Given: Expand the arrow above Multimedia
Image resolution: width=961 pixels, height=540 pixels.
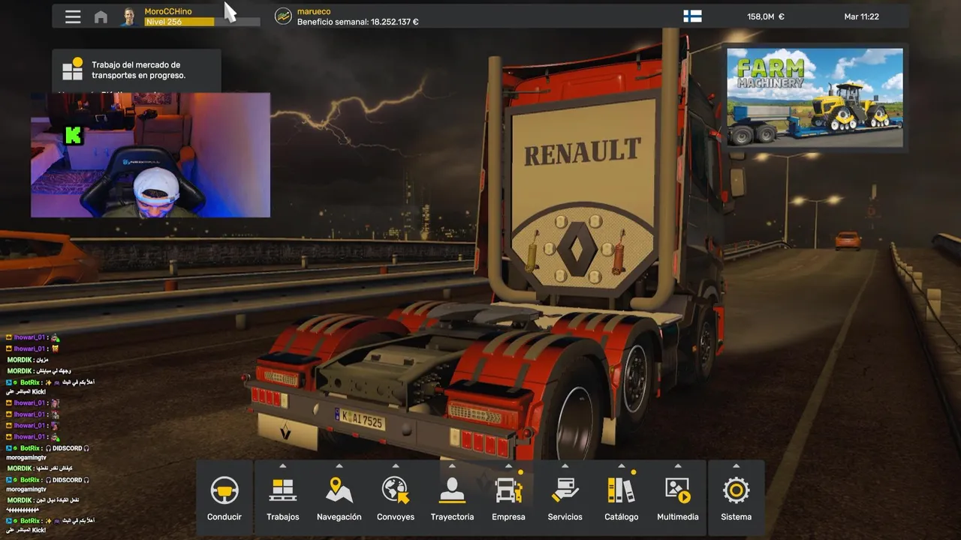Looking at the screenshot, I should pyautogui.click(x=678, y=466).
